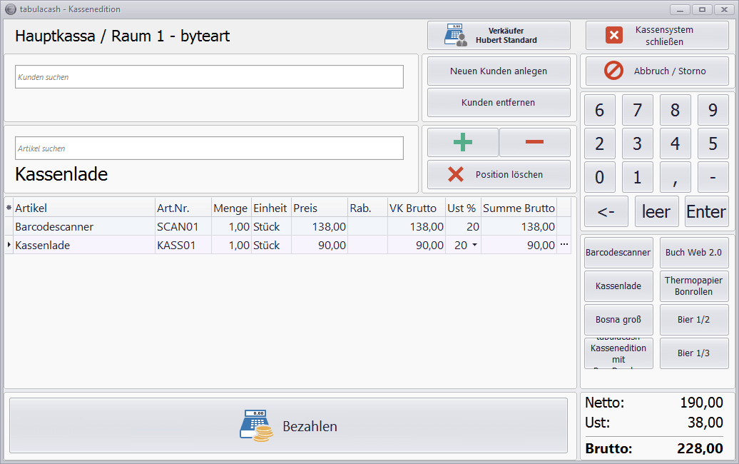739x464 pixels.
Task: Open the Verkäufer Hubert Standard selector
Action: [499, 36]
